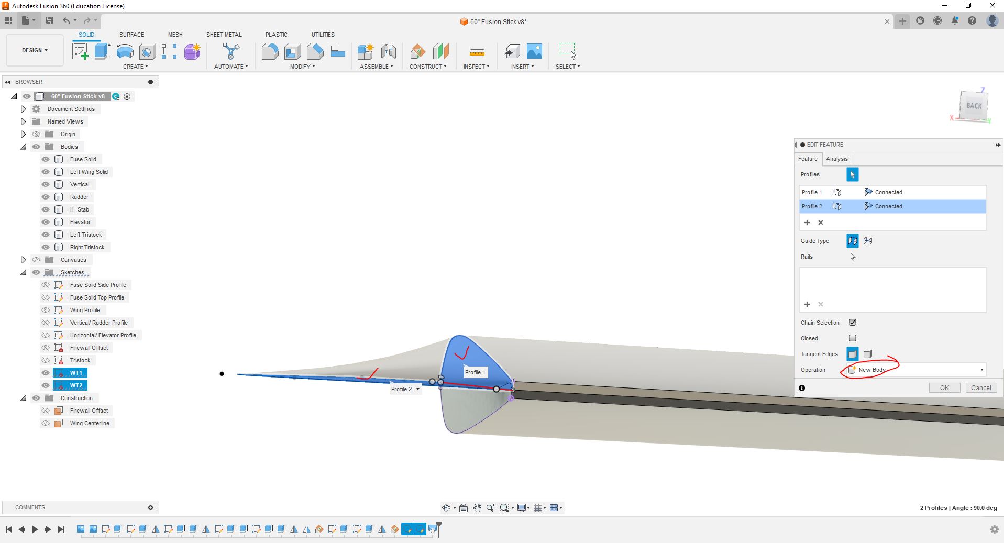Switch to the Analysis tab
The width and height of the screenshot is (1004, 543).
[x=836, y=159]
